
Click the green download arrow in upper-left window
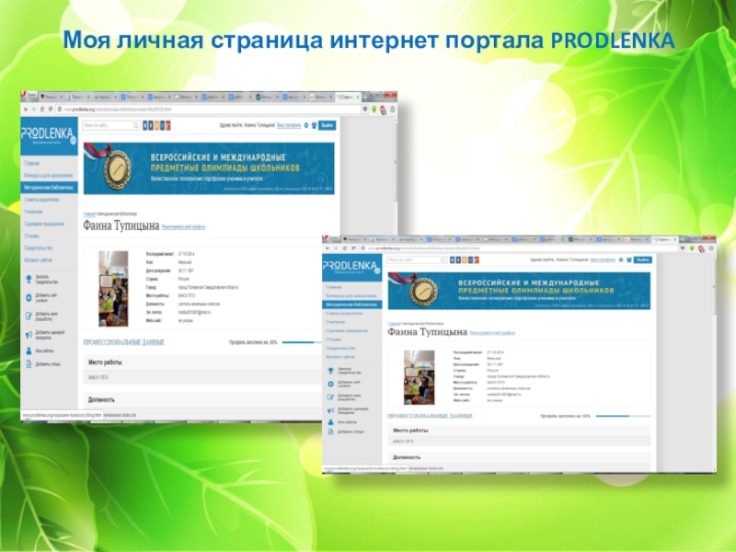374,109
